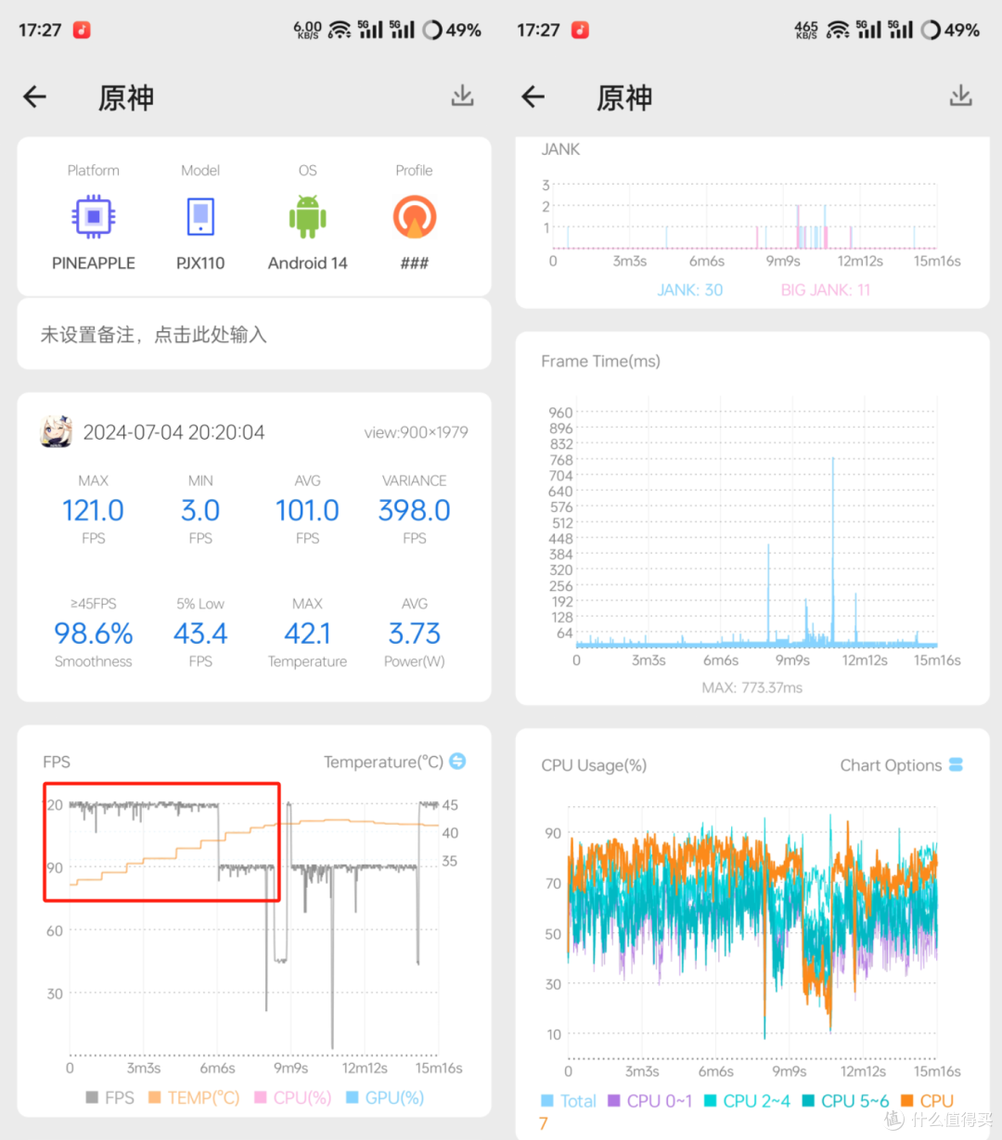Select the 3.0 MIN FPS value
The width and height of the screenshot is (1002, 1140).
[x=200, y=510]
